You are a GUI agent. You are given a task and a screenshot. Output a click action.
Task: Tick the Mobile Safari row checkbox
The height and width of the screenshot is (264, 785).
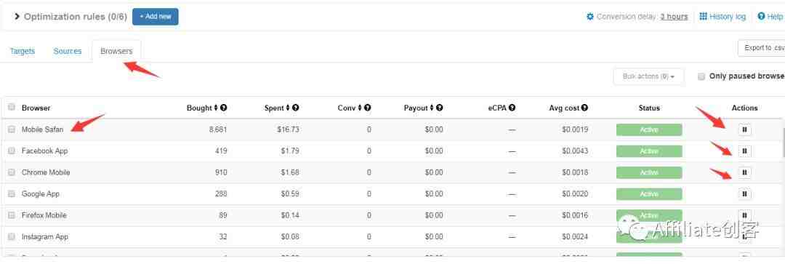coord(12,129)
